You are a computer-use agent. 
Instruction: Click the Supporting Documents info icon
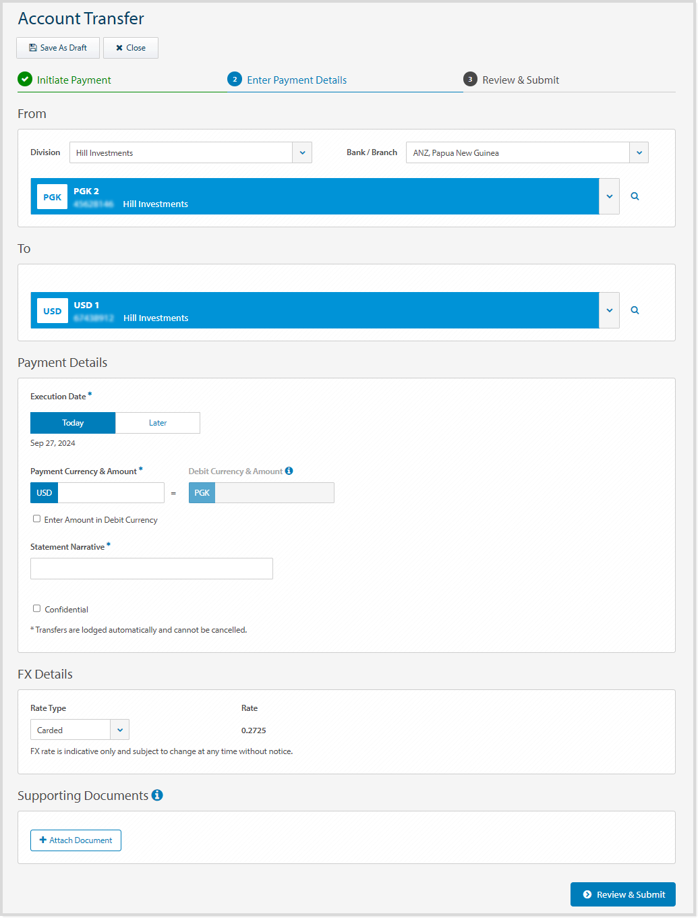157,795
